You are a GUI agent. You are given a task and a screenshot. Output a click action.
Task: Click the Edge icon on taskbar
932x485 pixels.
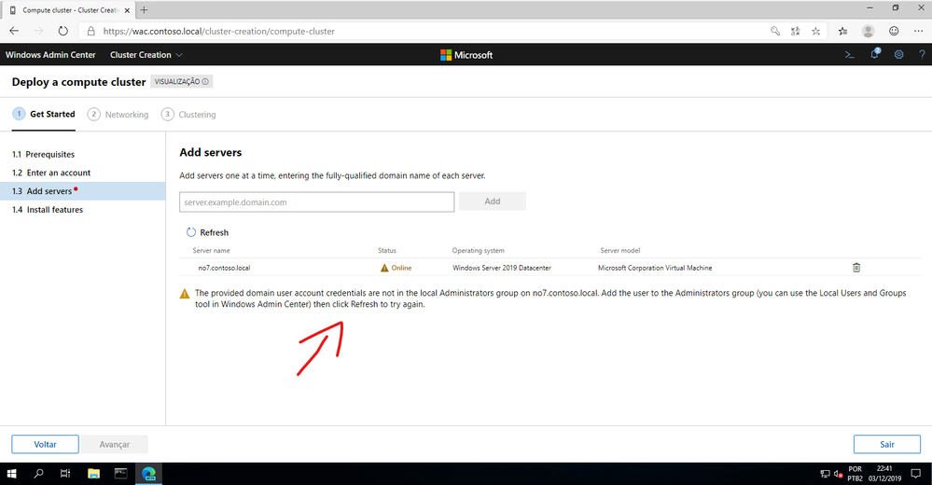click(x=148, y=474)
